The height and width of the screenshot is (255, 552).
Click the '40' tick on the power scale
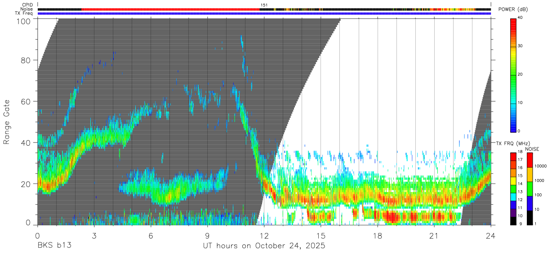click(x=520, y=18)
